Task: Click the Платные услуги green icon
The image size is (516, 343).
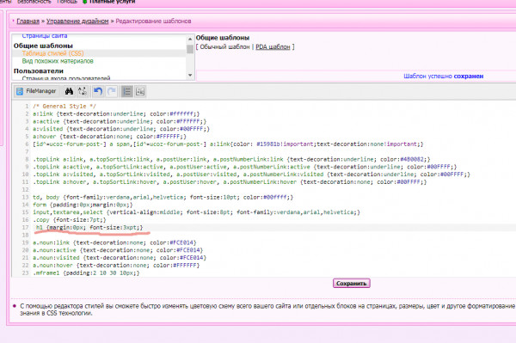Action: pos(84,2)
